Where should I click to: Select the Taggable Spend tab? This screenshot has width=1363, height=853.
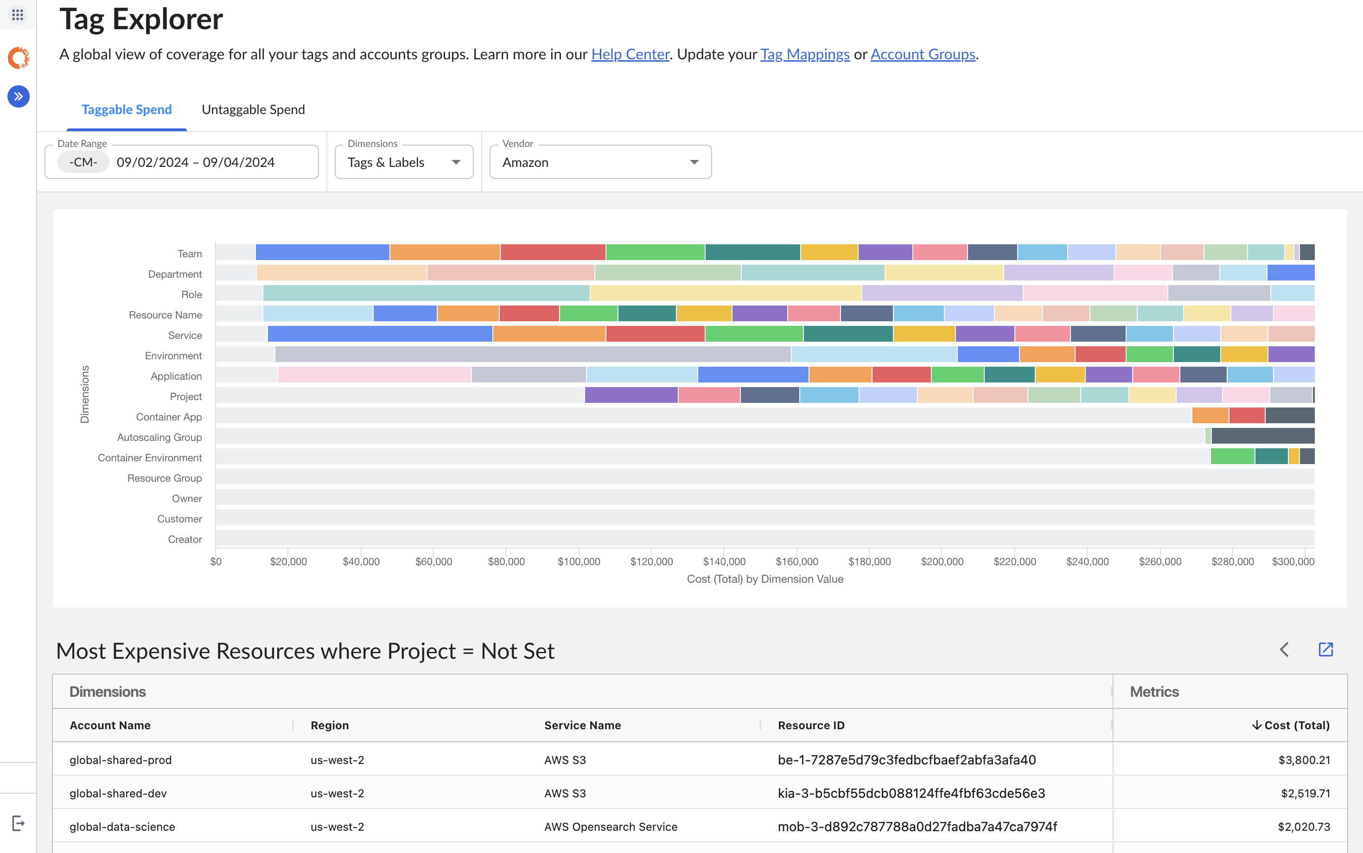pos(127,109)
